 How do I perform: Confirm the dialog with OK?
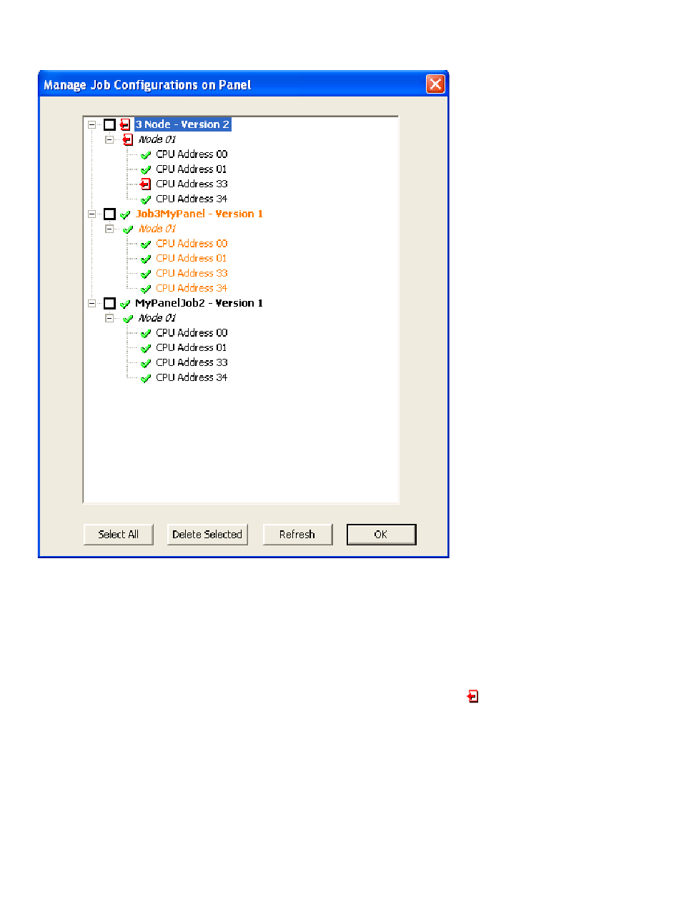coord(381,535)
